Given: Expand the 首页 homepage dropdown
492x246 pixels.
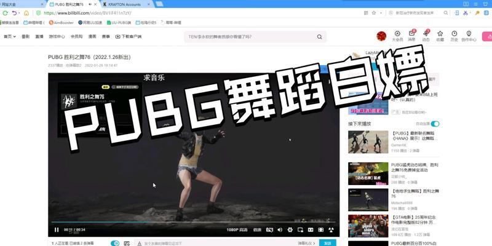Looking at the screenshot, I should tap(10, 37).
